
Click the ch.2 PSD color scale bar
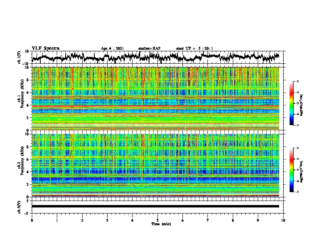tap(291, 170)
